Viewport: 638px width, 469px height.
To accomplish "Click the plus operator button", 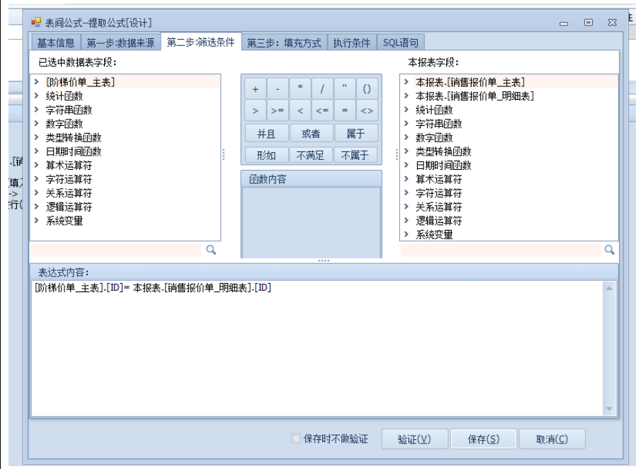I will tap(256, 90).
